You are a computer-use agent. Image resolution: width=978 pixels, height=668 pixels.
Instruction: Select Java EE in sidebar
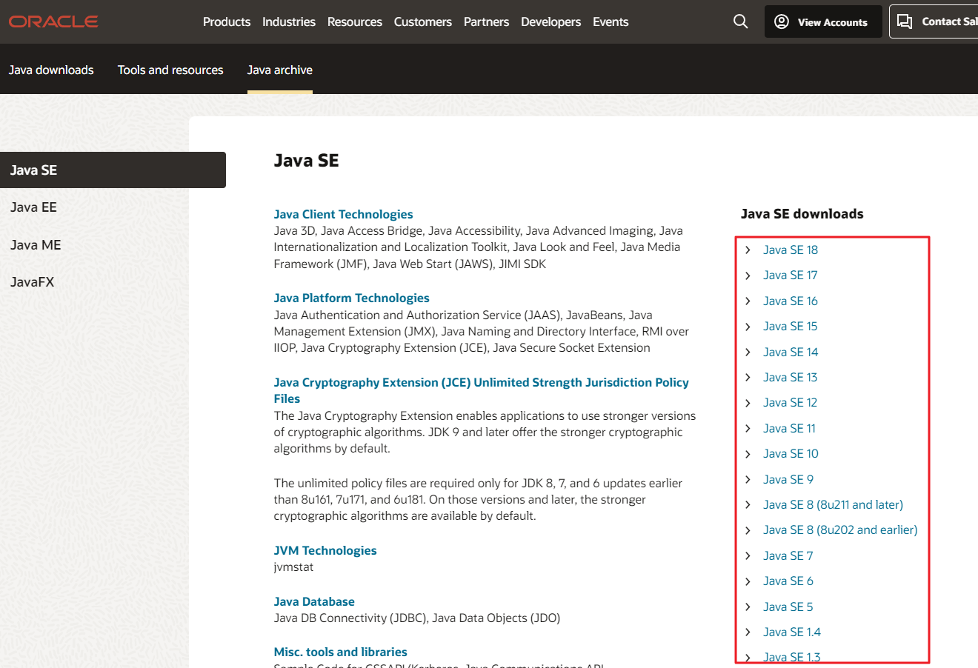coord(34,207)
